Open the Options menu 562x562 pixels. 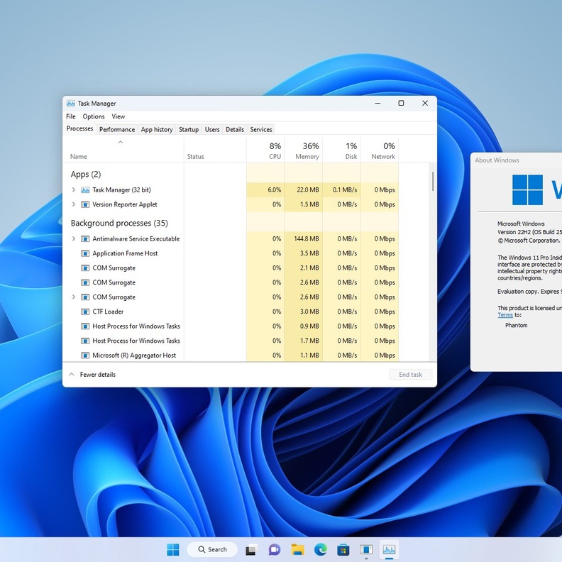click(94, 116)
